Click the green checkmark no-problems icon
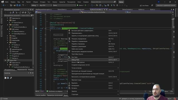This screenshot has height=100, width=178. pos(47,91)
